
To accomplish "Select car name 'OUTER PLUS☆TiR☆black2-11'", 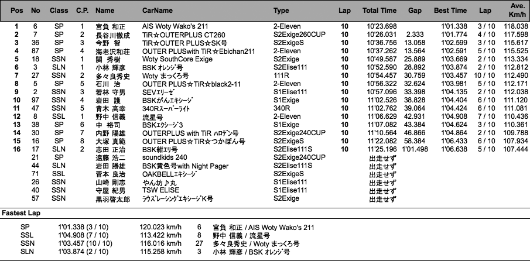I will pos(192,84).
